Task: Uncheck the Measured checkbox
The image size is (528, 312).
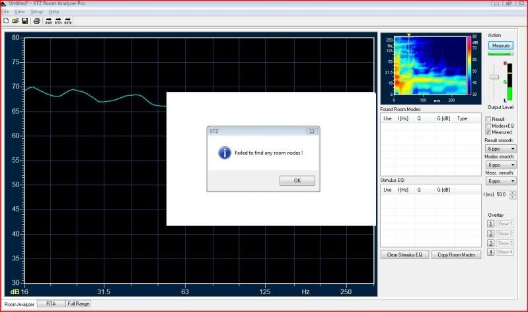Action: (488, 132)
